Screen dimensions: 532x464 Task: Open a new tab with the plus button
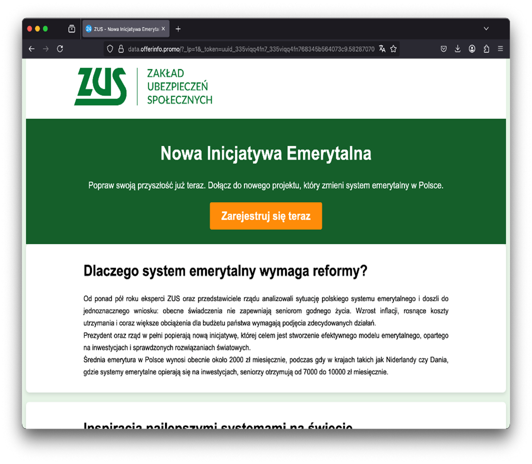coord(178,29)
